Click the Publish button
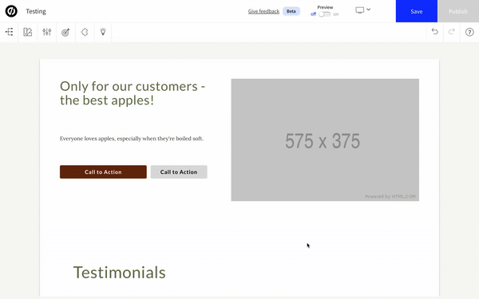This screenshot has width=479, height=299. (x=458, y=11)
